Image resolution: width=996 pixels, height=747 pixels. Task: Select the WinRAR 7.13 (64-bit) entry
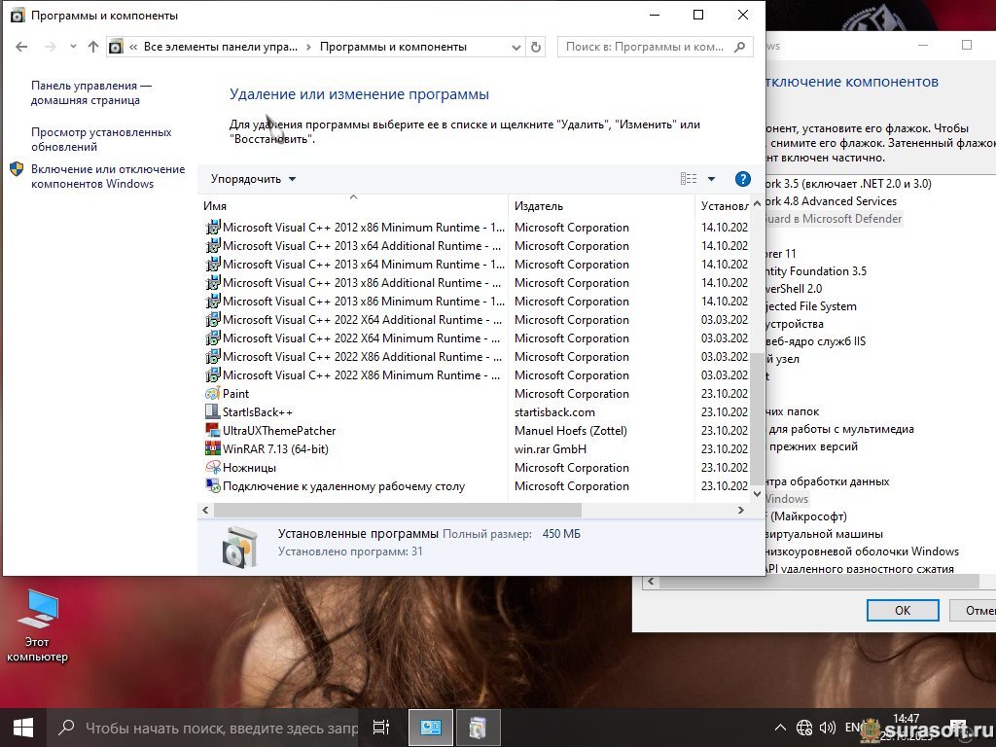275,449
